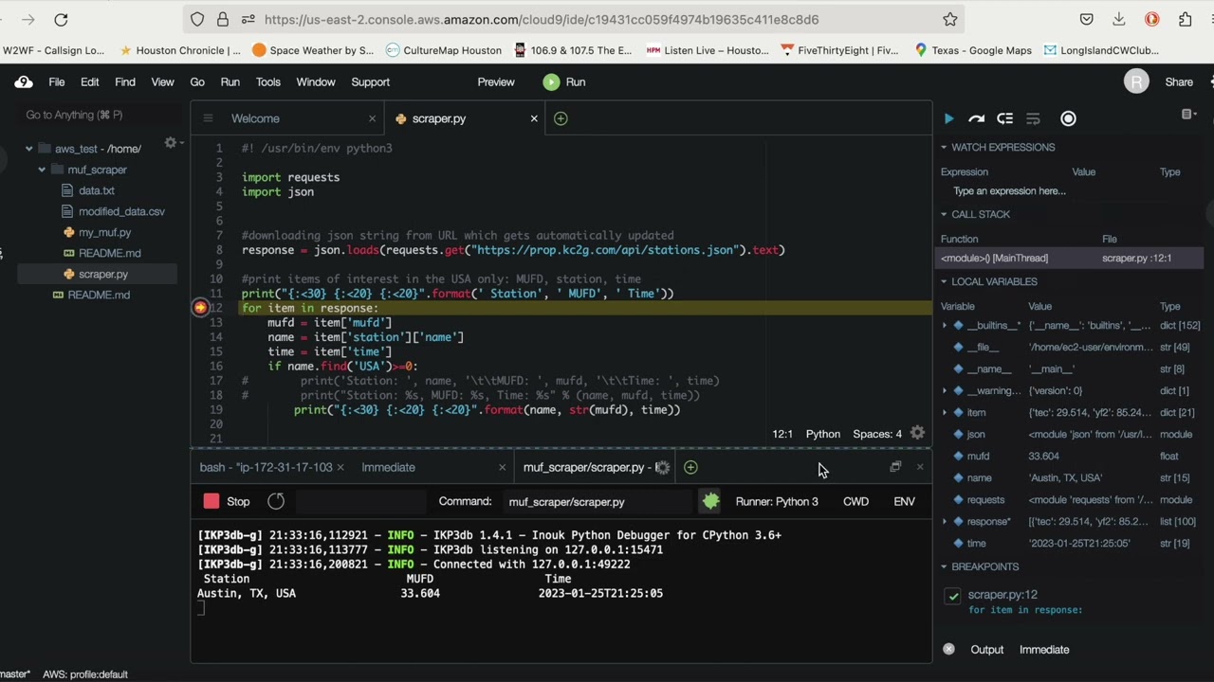Image resolution: width=1214 pixels, height=682 pixels.
Task: Collapse the Local Variables section
Action: click(945, 281)
